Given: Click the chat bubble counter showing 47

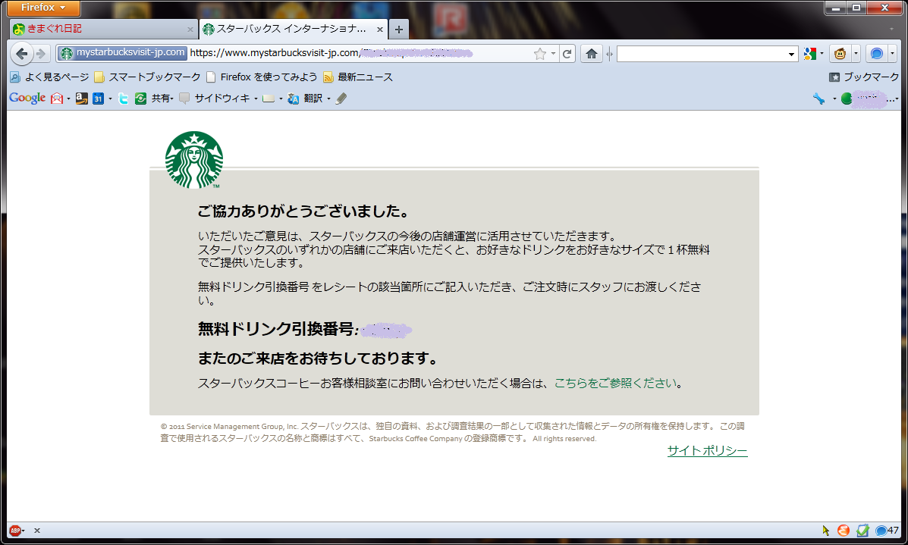Looking at the screenshot, I should [x=888, y=530].
